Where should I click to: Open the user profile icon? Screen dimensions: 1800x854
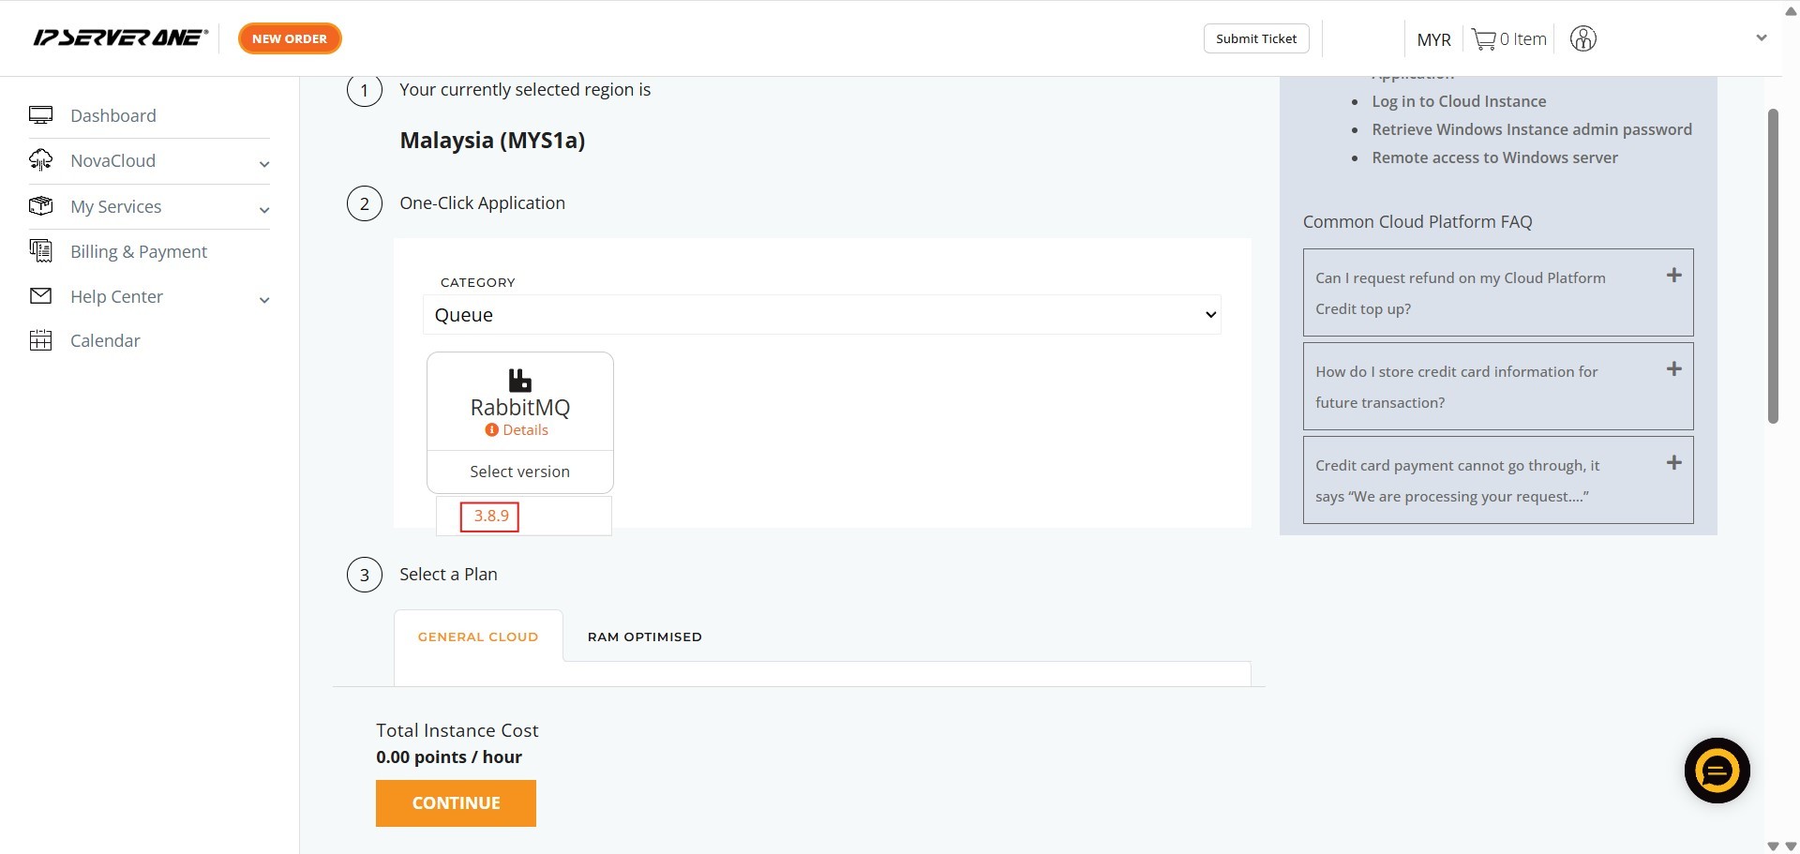coord(1582,39)
